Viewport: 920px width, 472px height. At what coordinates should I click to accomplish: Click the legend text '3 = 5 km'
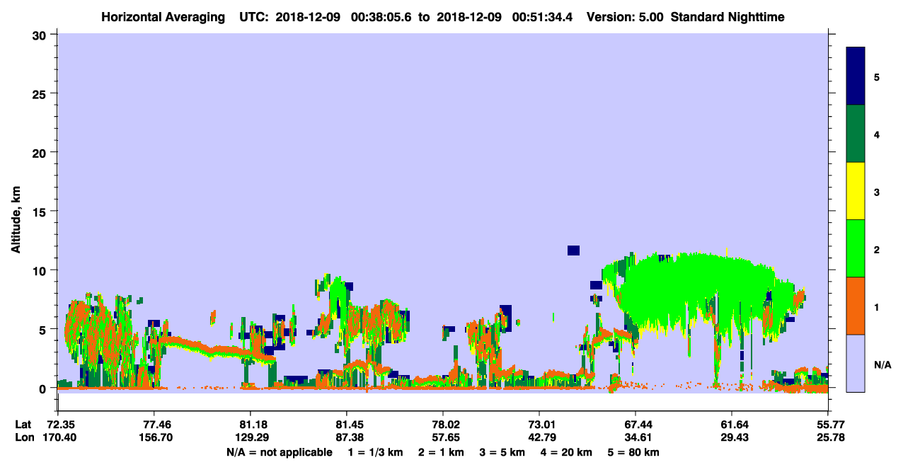tap(503, 452)
